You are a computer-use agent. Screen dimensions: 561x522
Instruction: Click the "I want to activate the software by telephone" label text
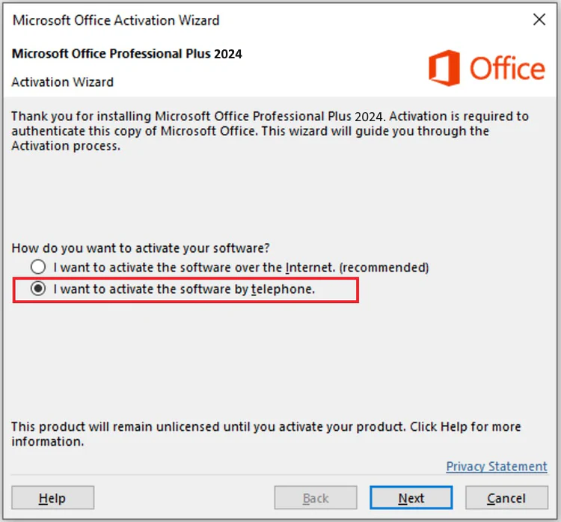184,289
